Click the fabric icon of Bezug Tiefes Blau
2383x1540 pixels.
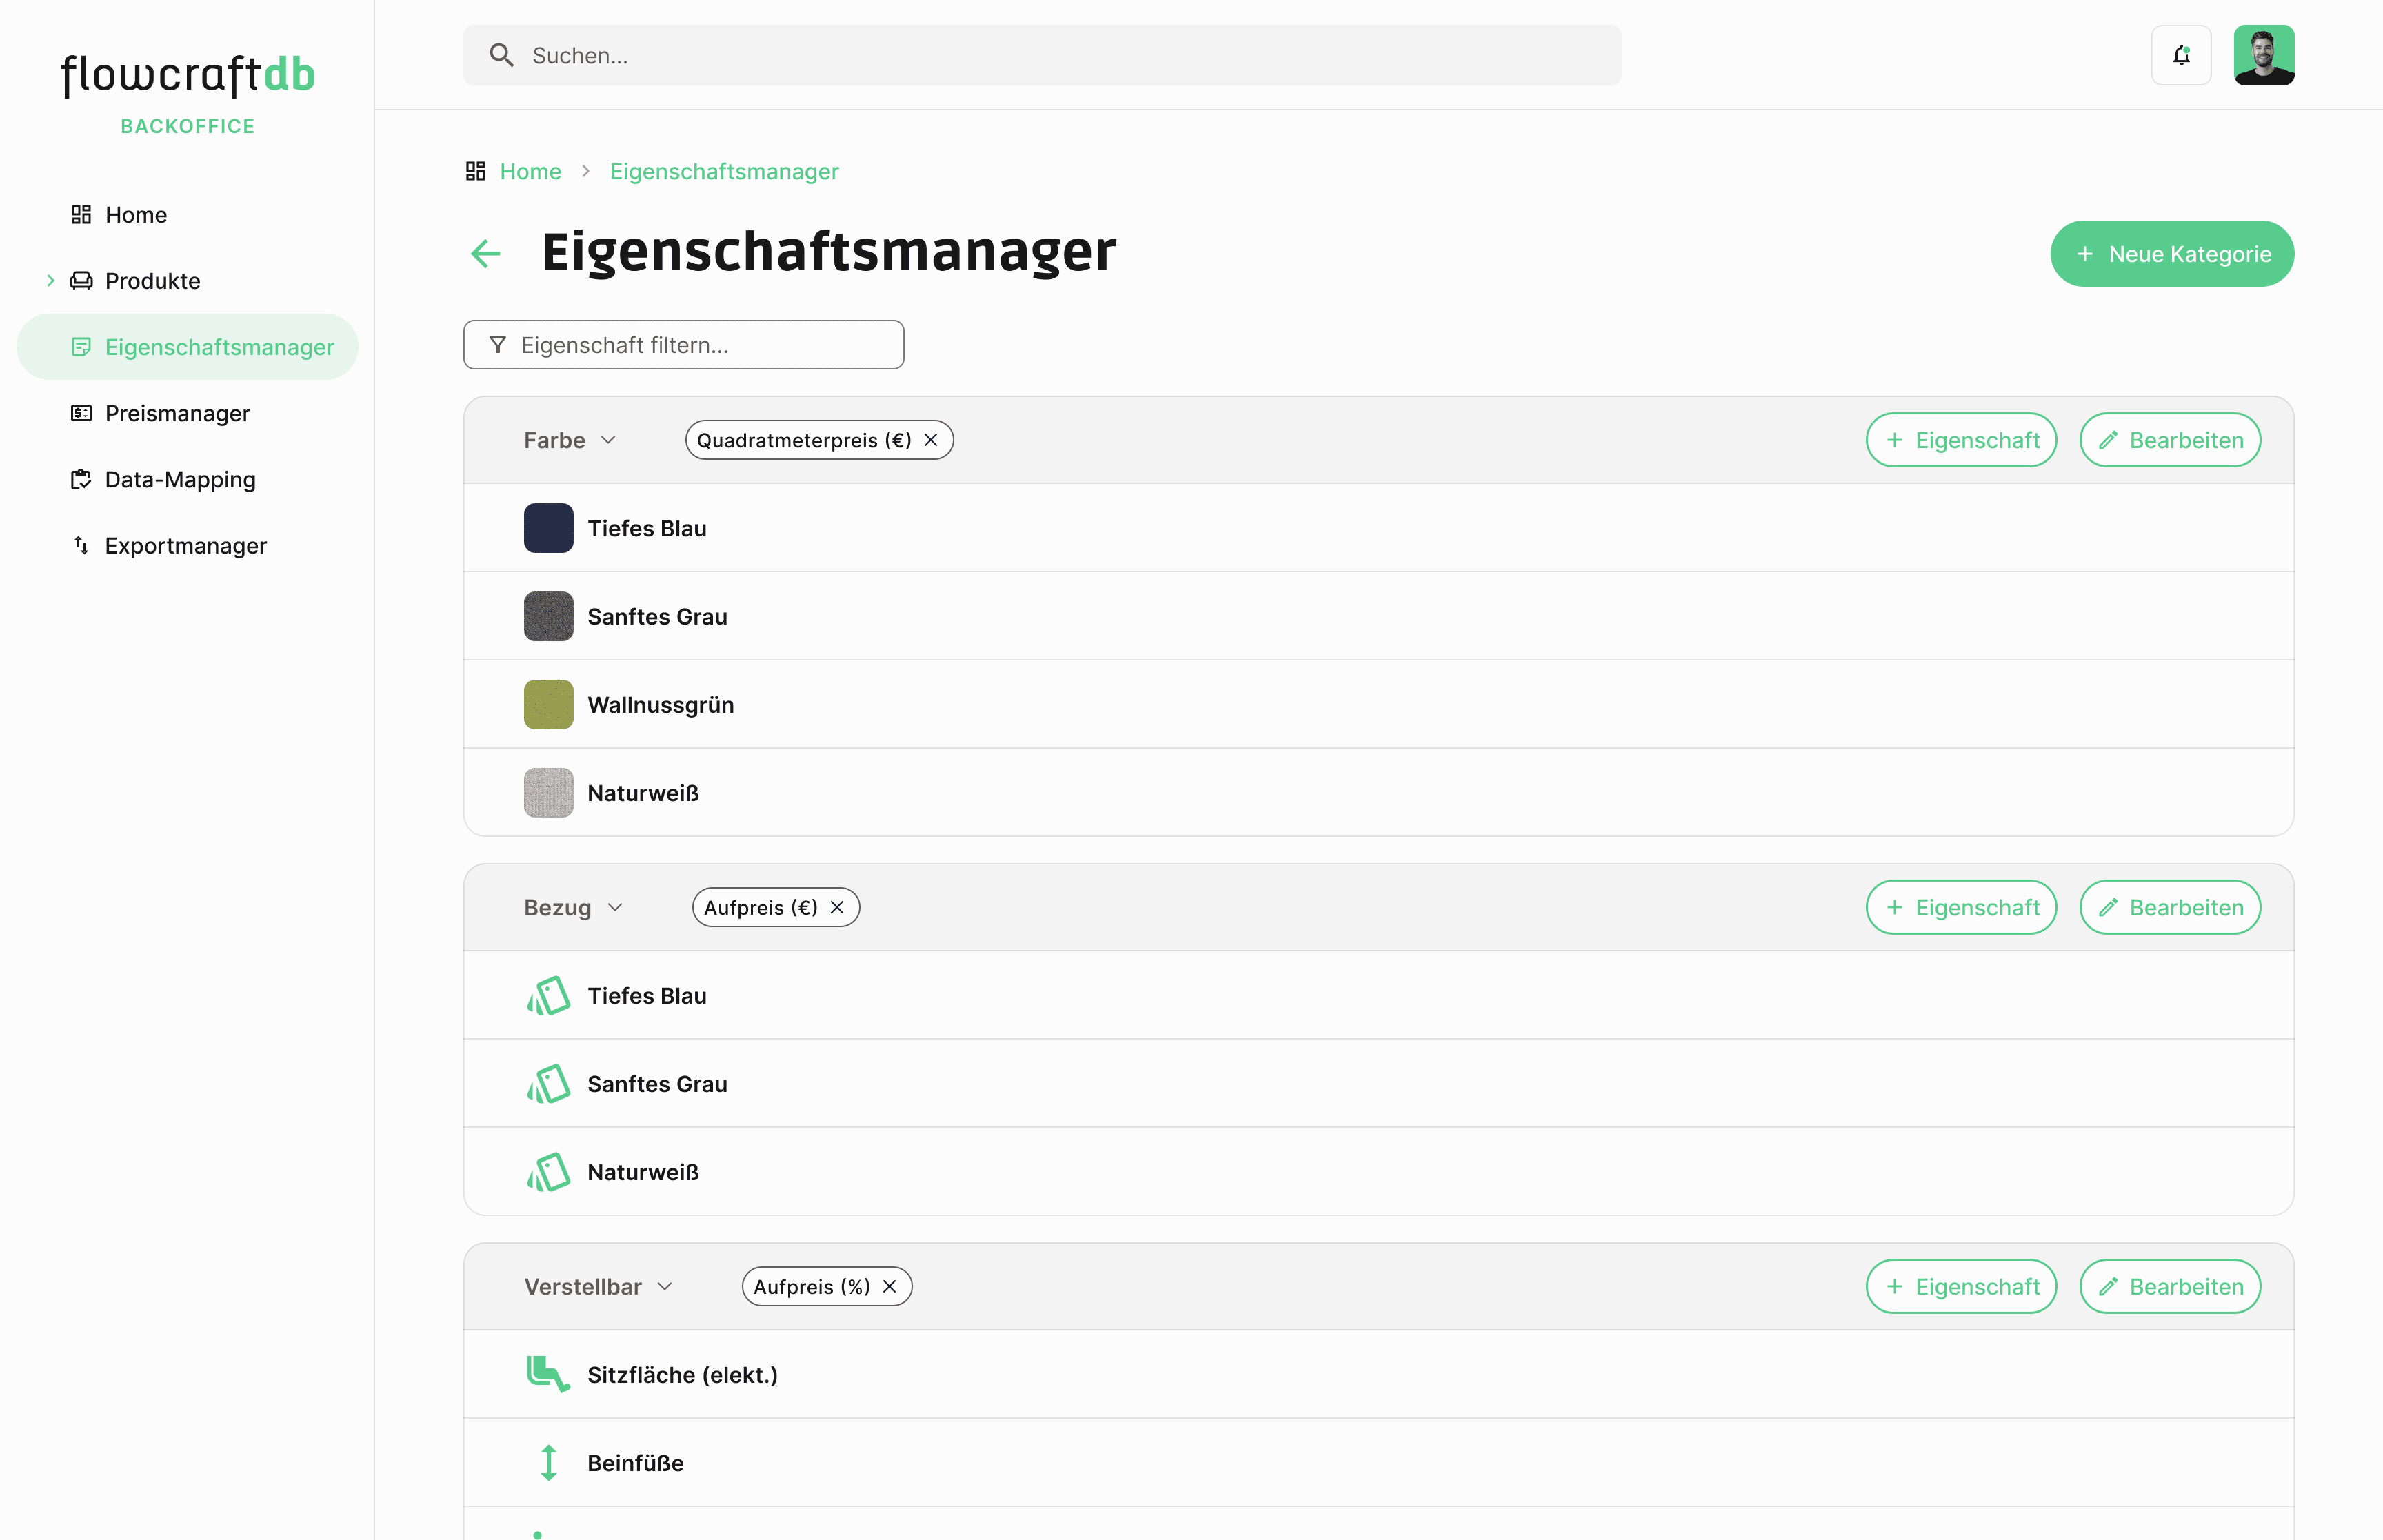tap(548, 996)
